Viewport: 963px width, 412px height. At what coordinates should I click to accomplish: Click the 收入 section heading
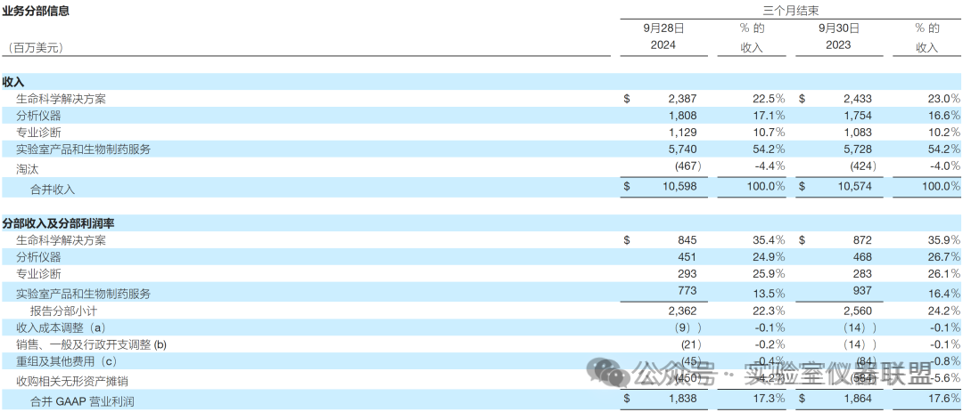point(13,81)
